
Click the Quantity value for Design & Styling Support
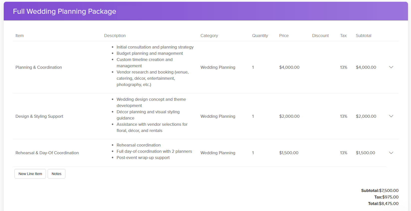point(253,116)
